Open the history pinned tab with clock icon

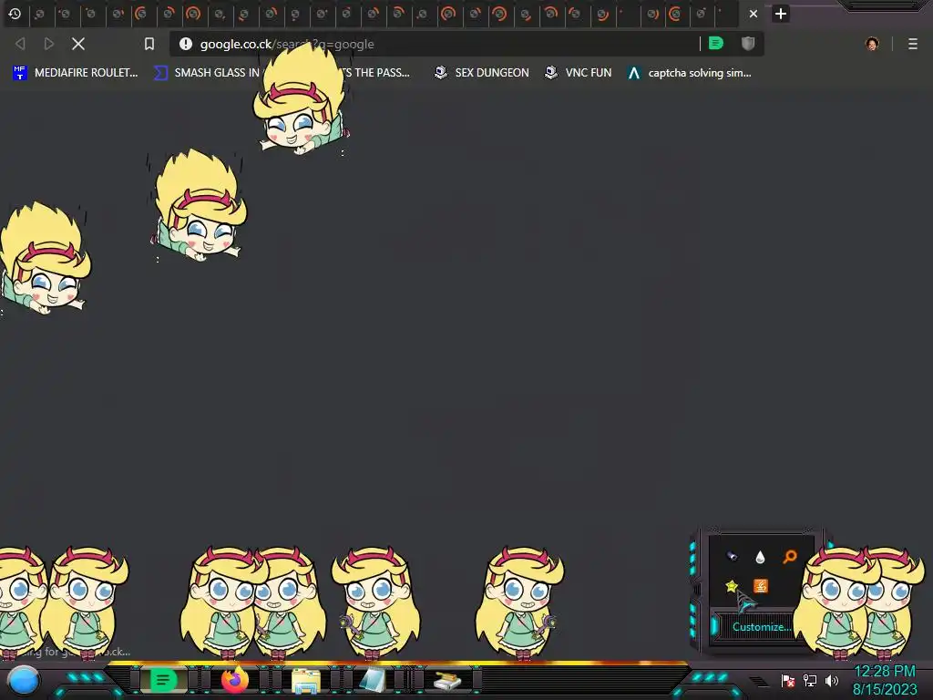coord(15,14)
